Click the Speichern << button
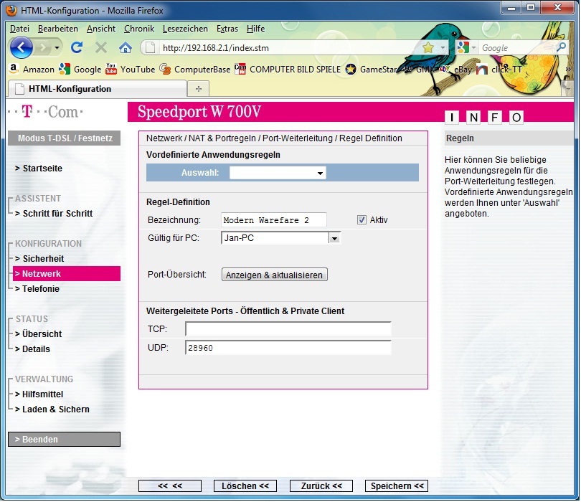Image resolution: width=581 pixels, height=502 pixels. [397, 486]
